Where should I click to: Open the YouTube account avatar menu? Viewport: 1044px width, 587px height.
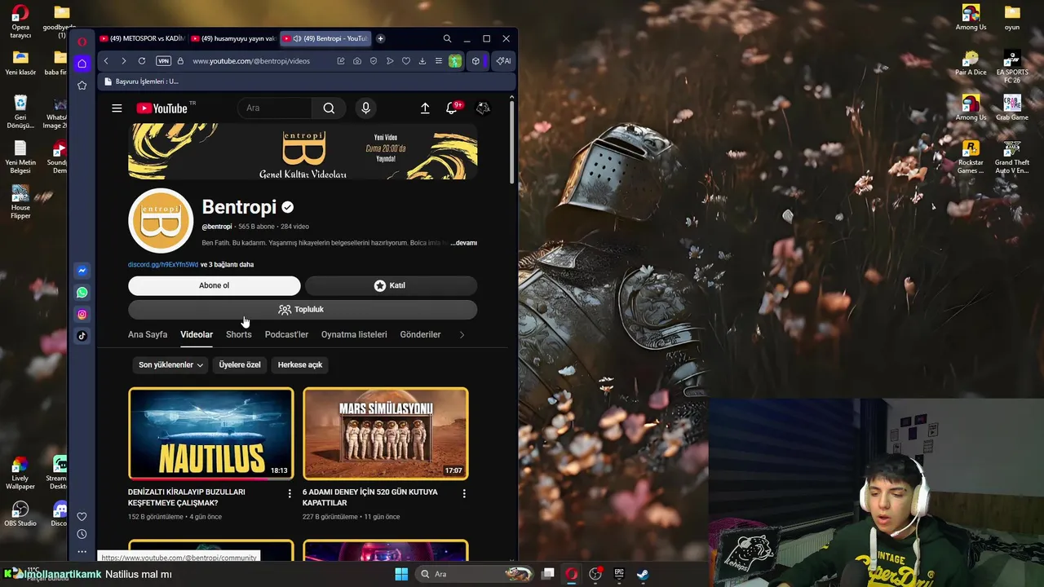483,108
